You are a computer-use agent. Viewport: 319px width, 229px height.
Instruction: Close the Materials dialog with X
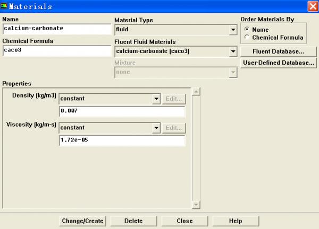click(312, 6)
